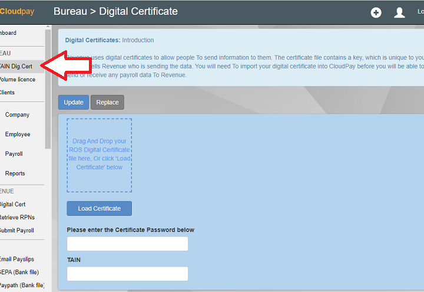Open the Reports sidebar section
424x292 pixels.
pyautogui.click(x=15, y=173)
